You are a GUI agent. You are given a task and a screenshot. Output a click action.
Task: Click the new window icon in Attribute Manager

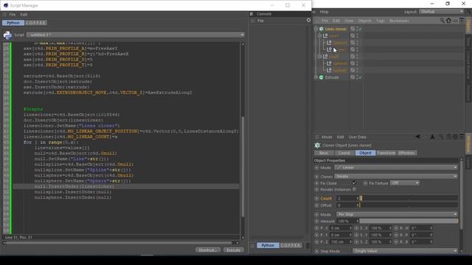[462, 137]
